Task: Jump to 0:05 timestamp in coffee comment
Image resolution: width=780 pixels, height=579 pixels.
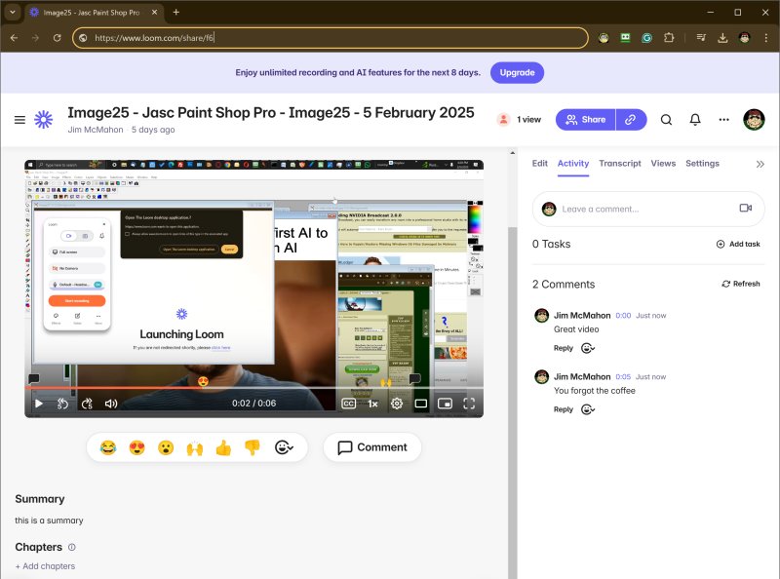Action: (623, 377)
